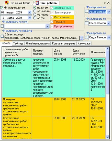Close the План работы tab with the X
112x141 pixels.
click(x=108, y=3)
